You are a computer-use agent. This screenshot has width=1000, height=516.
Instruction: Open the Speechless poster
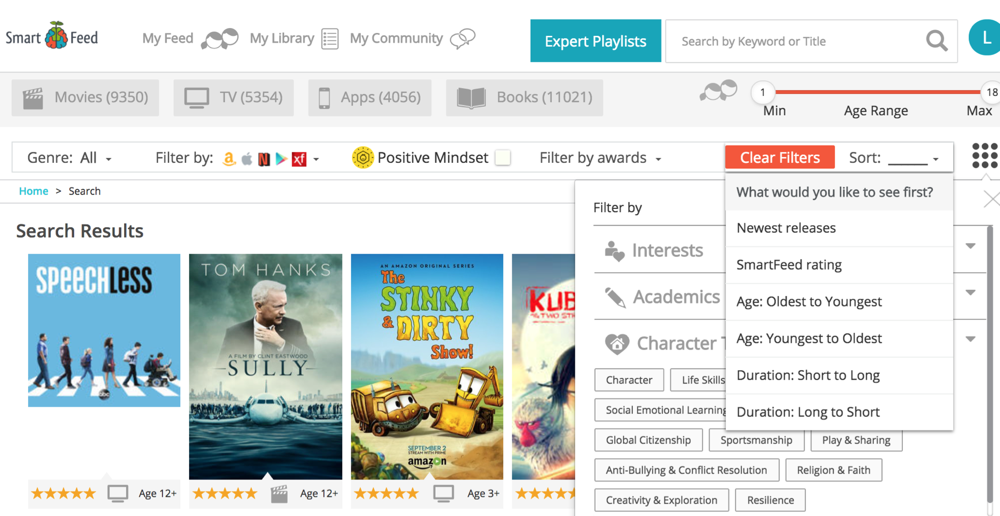point(104,330)
